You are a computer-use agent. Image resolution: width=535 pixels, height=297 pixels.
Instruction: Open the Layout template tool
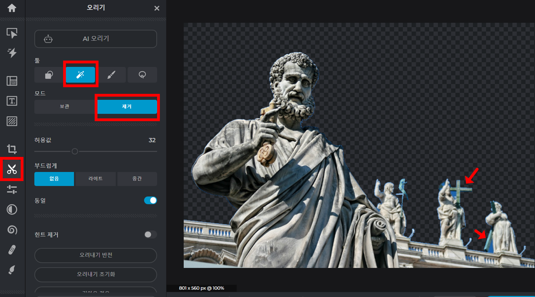12,81
